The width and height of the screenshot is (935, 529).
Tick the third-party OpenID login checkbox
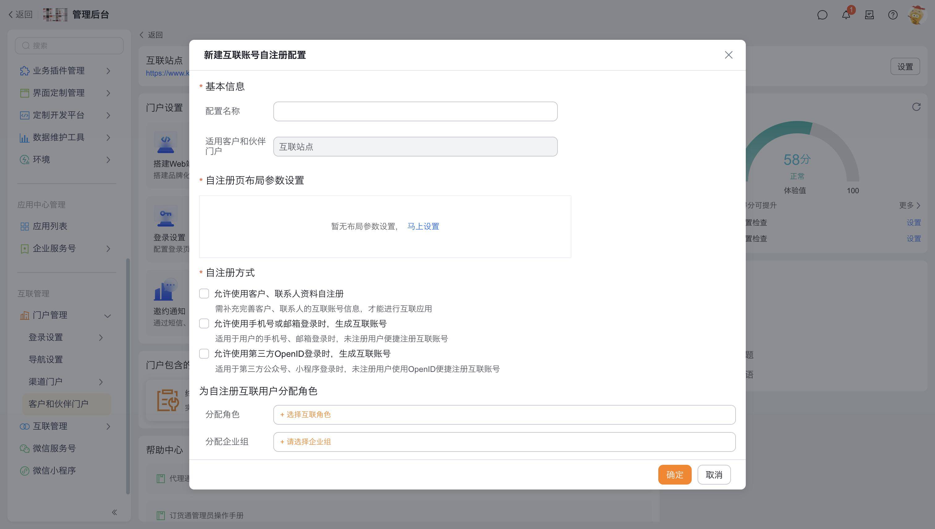coord(204,353)
